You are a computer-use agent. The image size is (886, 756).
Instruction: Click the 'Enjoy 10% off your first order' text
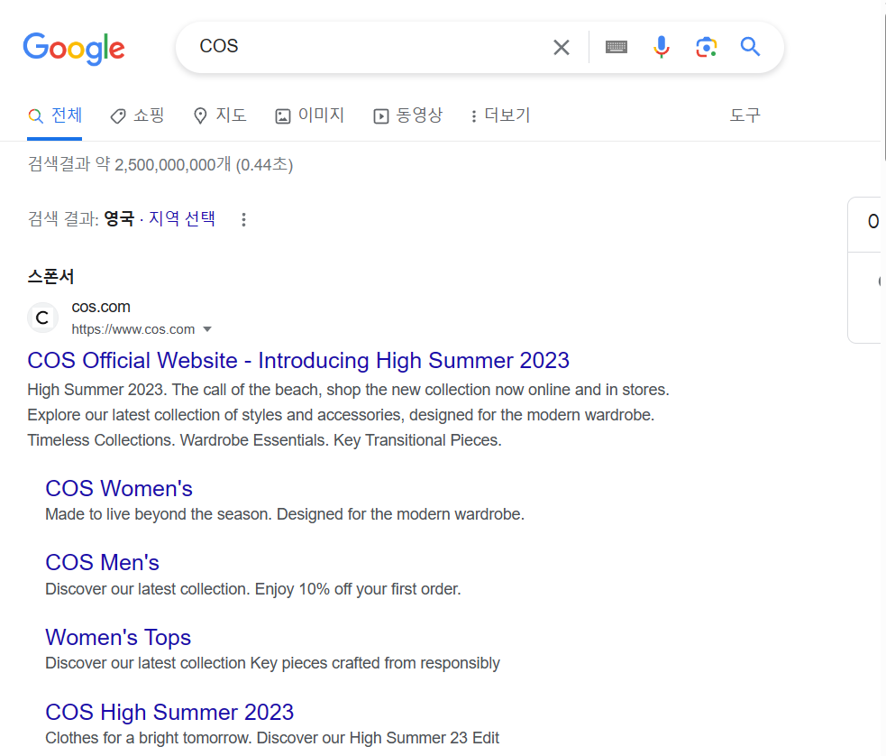[x=358, y=589]
